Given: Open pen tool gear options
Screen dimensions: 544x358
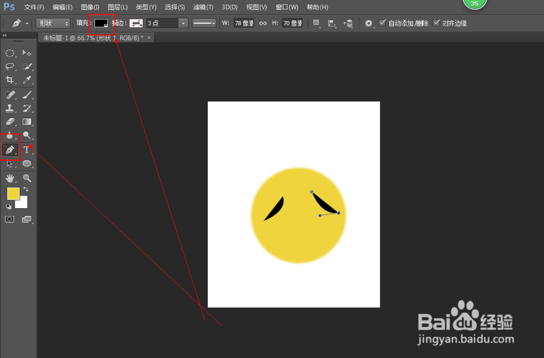Looking at the screenshot, I should 368,23.
